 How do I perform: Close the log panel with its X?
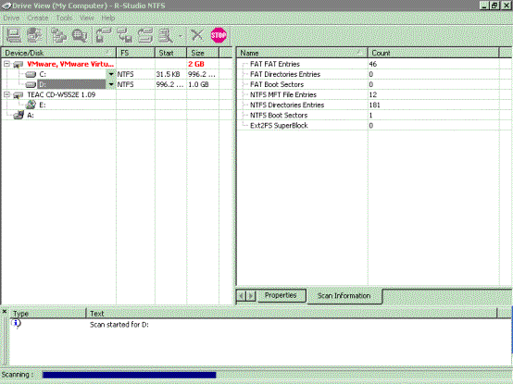(5, 312)
